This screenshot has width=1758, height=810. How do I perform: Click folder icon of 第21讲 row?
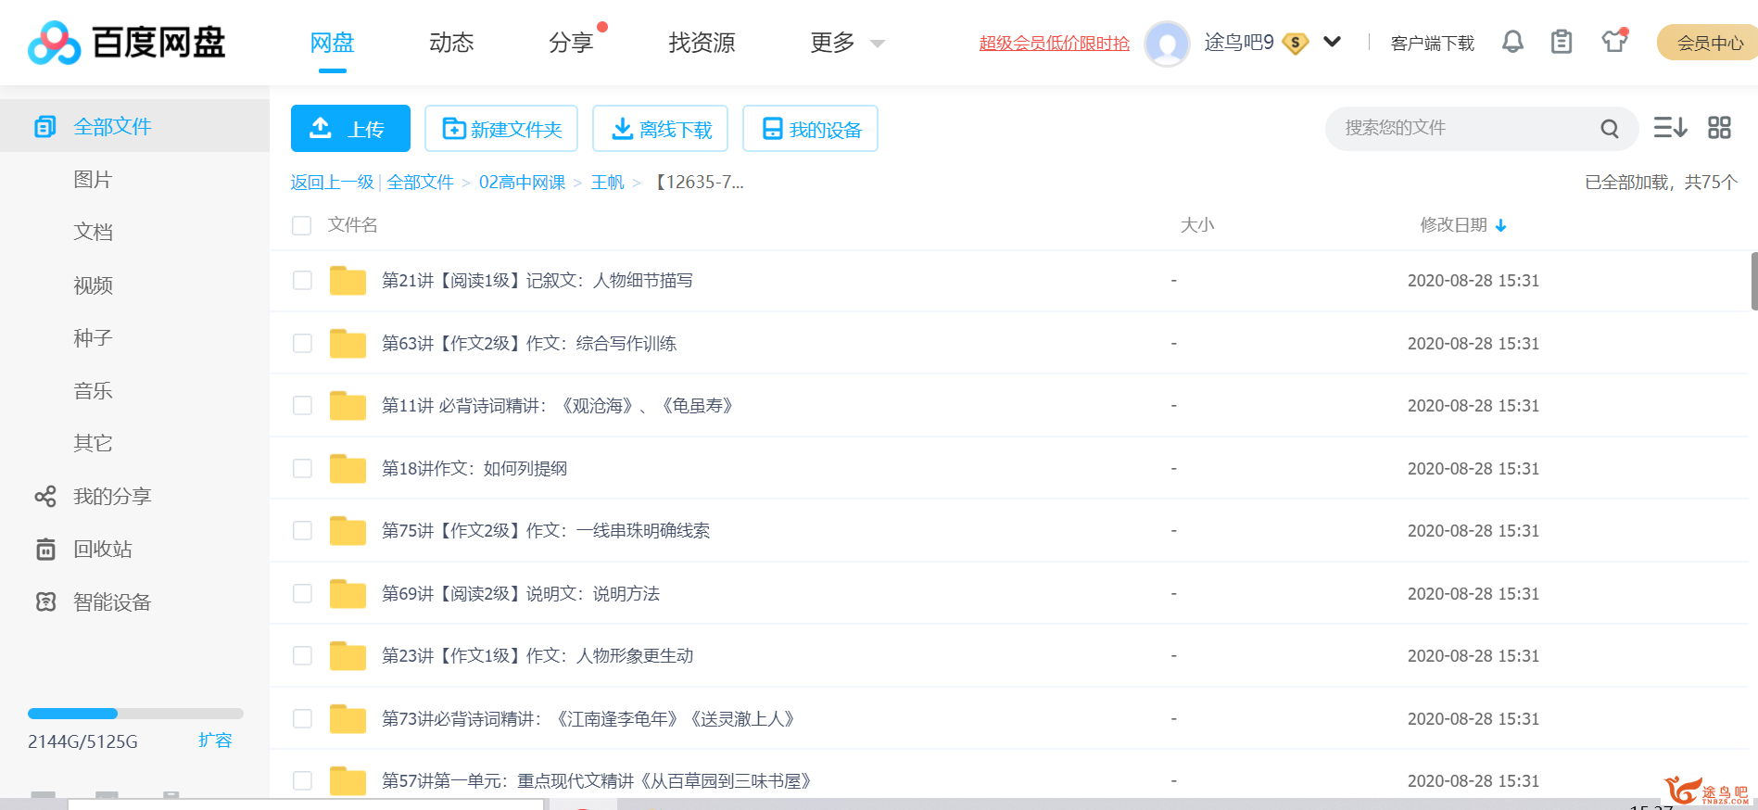(348, 281)
